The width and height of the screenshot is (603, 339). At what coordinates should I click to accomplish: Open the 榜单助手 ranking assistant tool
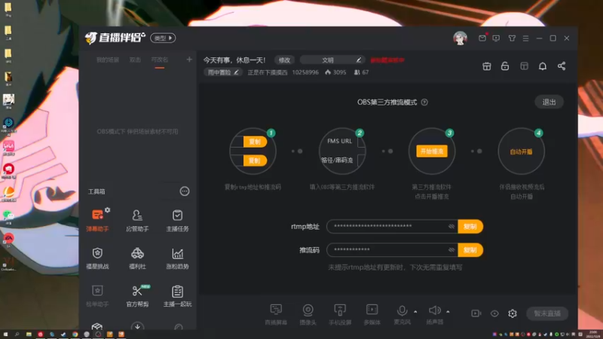point(97,295)
